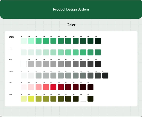Click the first swatch in Green neutral row

click(24, 52)
